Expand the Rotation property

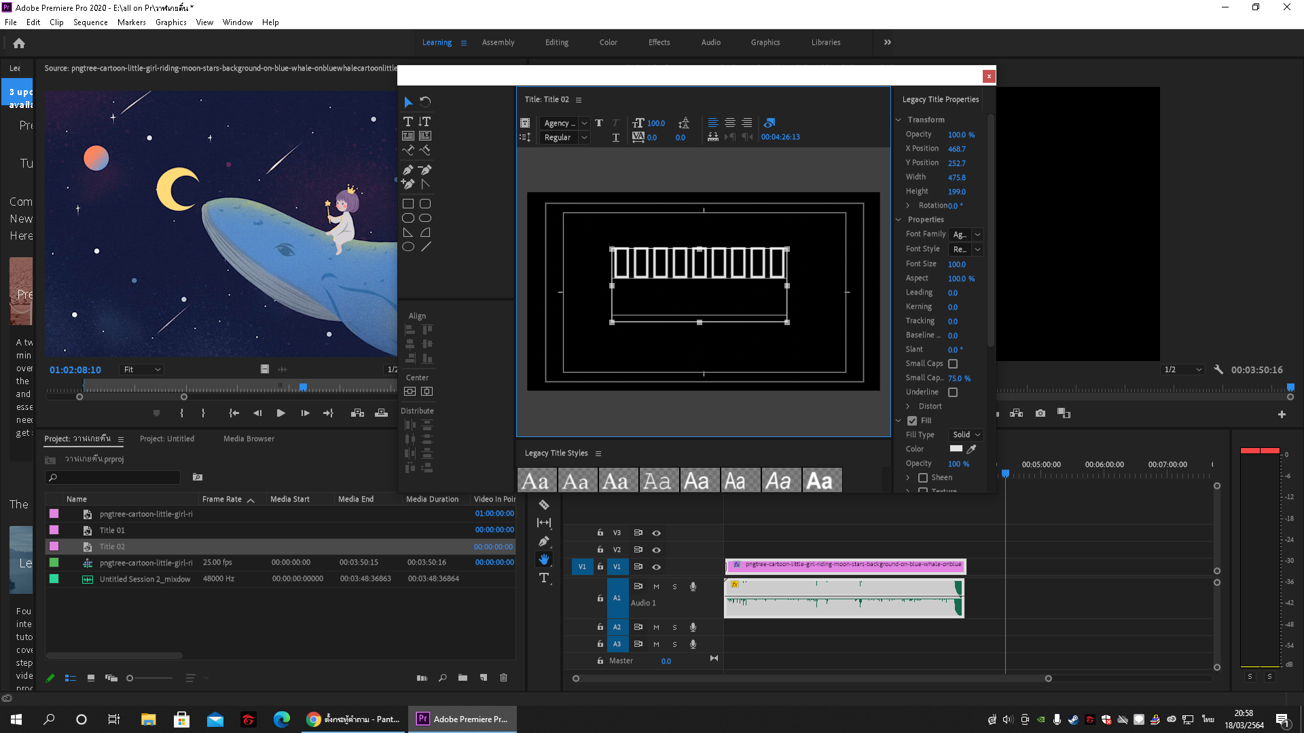point(908,206)
